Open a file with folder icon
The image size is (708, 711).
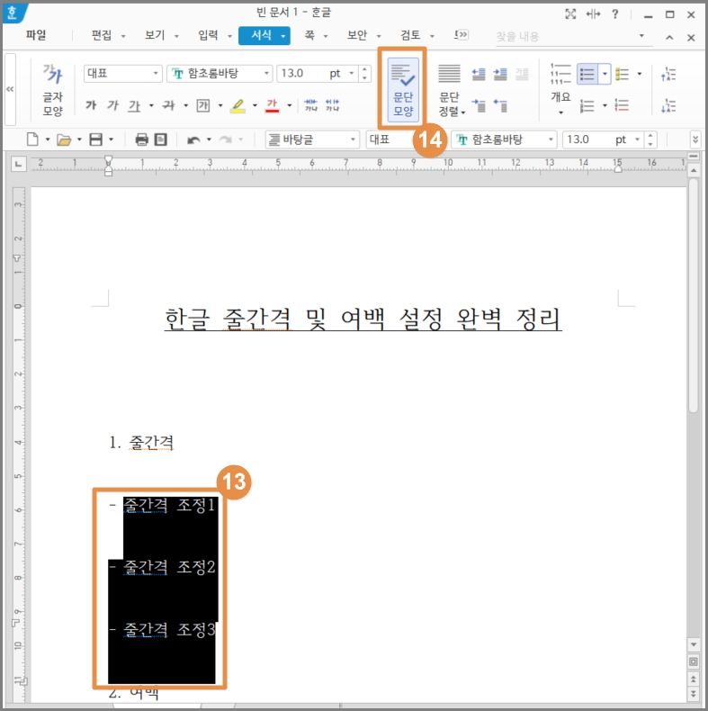(x=64, y=139)
